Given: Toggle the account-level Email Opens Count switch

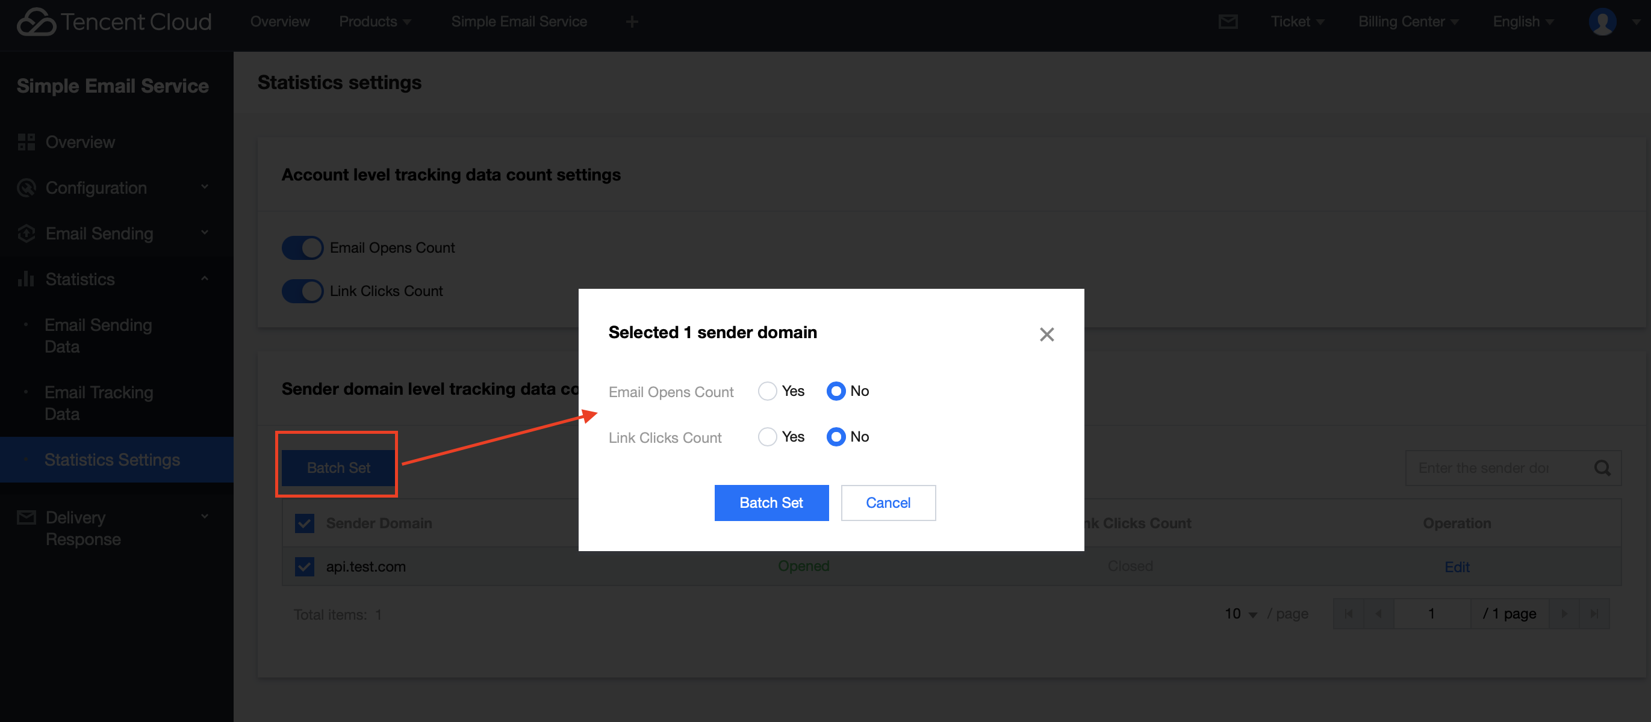Looking at the screenshot, I should point(302,248).
